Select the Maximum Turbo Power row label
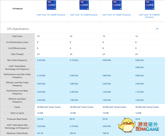 [x=17, y=133]
